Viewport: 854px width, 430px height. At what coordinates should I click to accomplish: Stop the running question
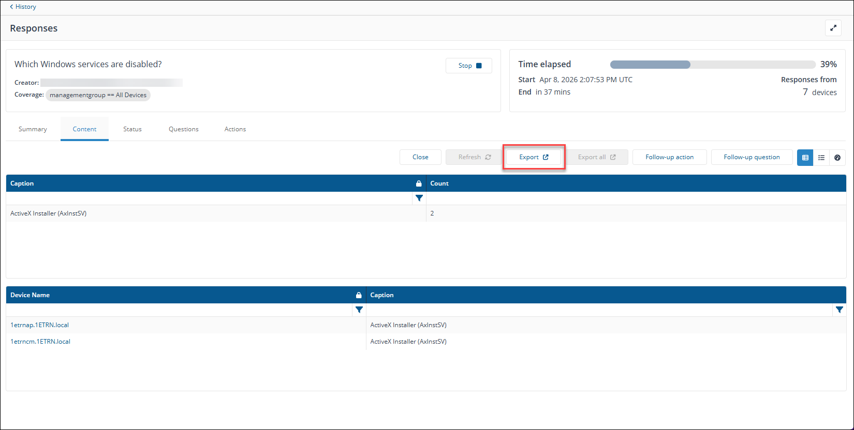pos(469,66)
